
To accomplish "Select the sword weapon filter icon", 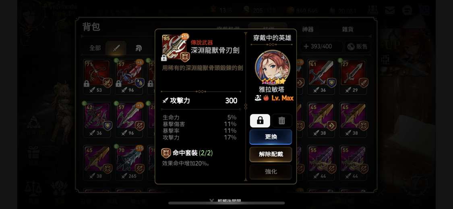I will click(x=116, y=48).
